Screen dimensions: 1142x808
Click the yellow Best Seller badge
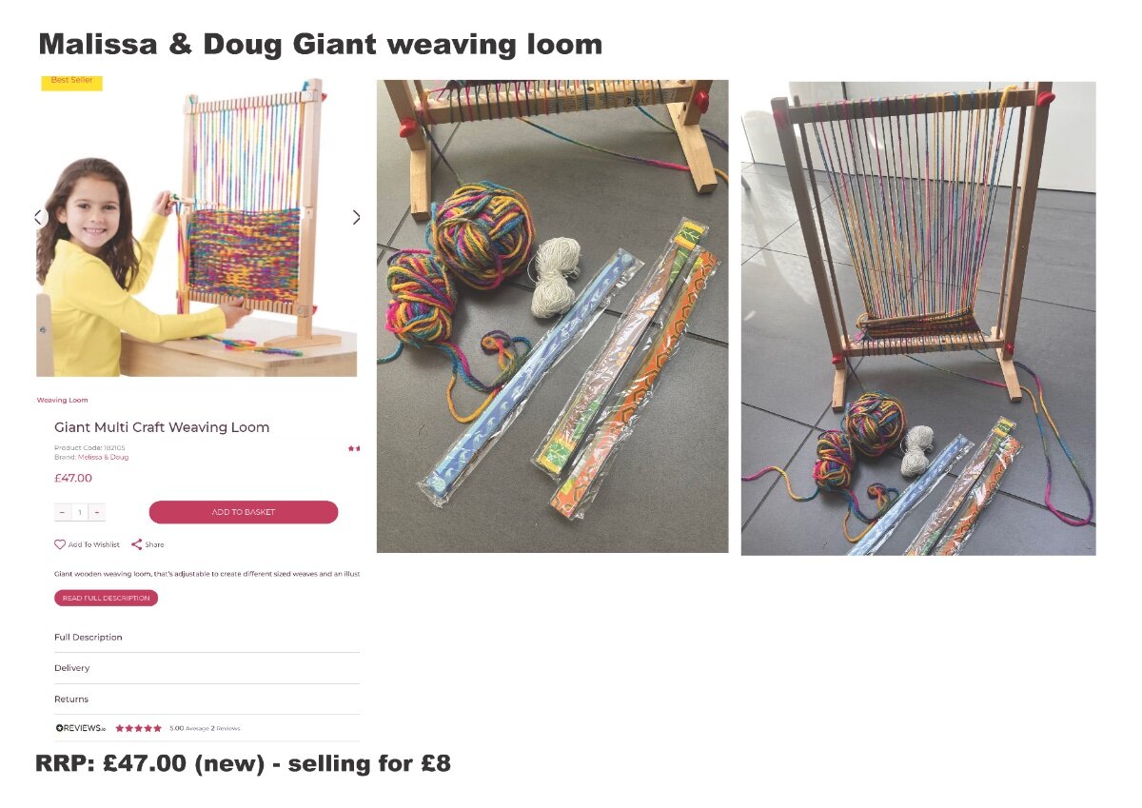[x=71, y=81]
